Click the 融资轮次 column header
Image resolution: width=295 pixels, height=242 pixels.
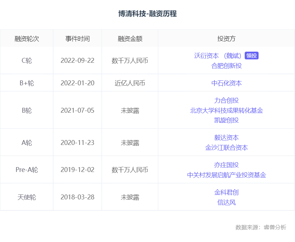pyautogui.click(x=27, y=39)
